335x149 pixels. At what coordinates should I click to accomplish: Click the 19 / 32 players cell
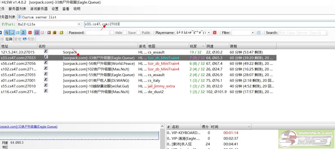click(x=196, y=52)
